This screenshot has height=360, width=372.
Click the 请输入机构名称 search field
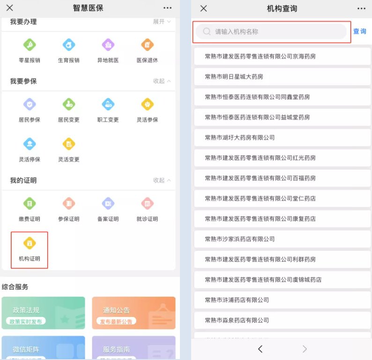coord(271,31)
